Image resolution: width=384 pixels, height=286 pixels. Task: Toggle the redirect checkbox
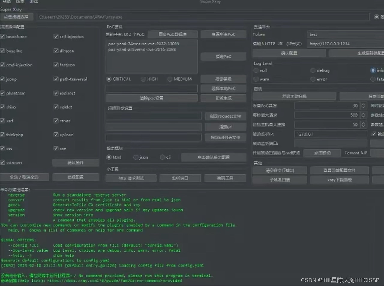(56, 93)
